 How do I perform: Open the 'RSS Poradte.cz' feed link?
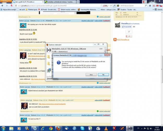coord(123,40)
